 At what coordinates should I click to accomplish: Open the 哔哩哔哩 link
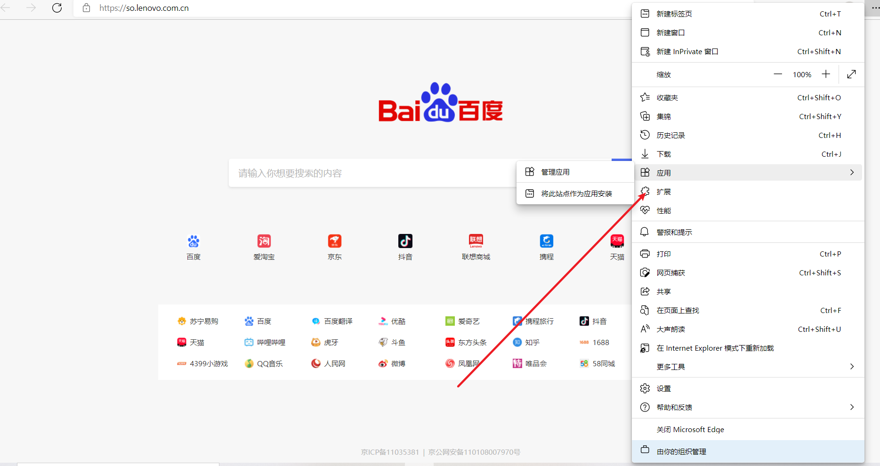[x=271, y=343]
